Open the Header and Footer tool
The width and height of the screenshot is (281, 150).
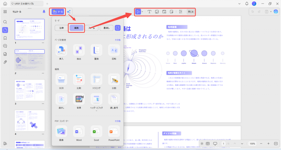tap(96, 99)
